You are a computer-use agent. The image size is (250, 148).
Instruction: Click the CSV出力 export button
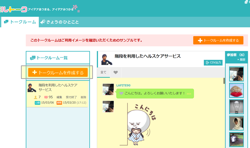pos(213,62)
